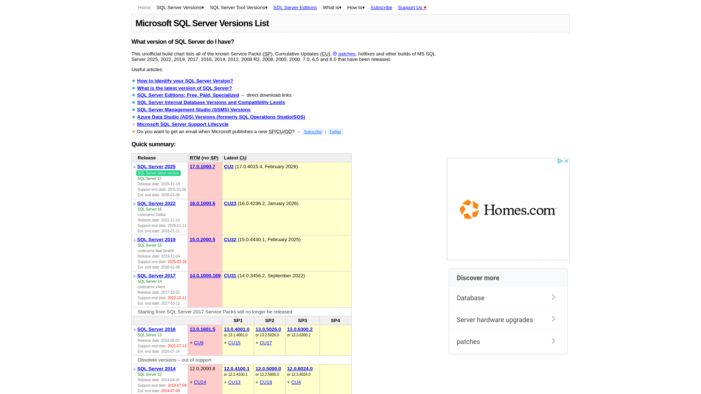Open CU15 under SQL Server 2016 SP1
This screenshot has height=394, width=701.
point(234,343)
